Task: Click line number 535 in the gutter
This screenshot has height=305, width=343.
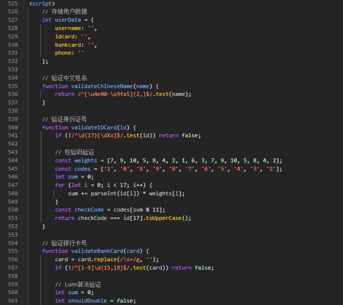Action: tap(13, 86)
